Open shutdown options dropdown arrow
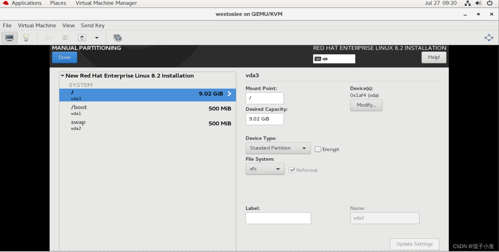This screenshot has width=499, height=252. point(97,38)
